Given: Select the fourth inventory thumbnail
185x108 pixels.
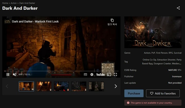Looking at the screenshot, I should [x=79, y=87].
